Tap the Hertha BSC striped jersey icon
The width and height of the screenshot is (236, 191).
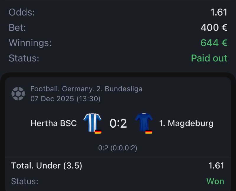pyautogui.click(x=92, y=122)
